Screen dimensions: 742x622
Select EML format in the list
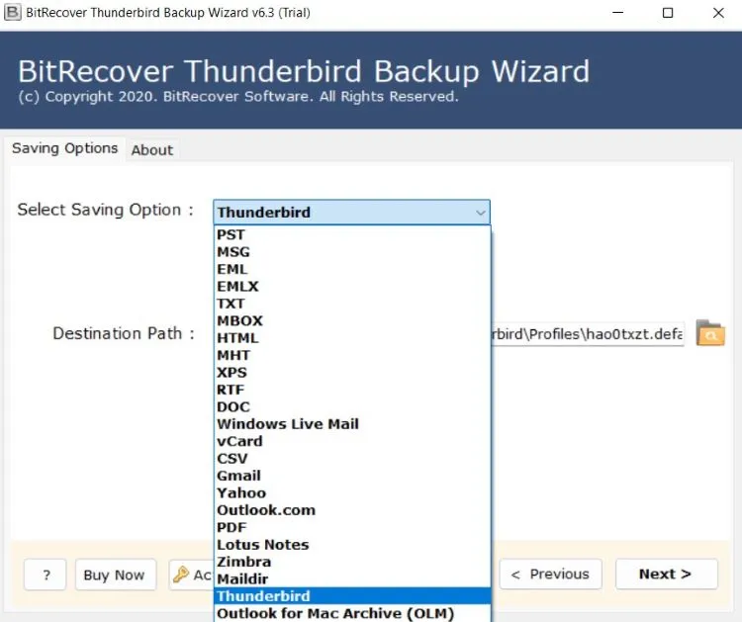click(352, 269)
